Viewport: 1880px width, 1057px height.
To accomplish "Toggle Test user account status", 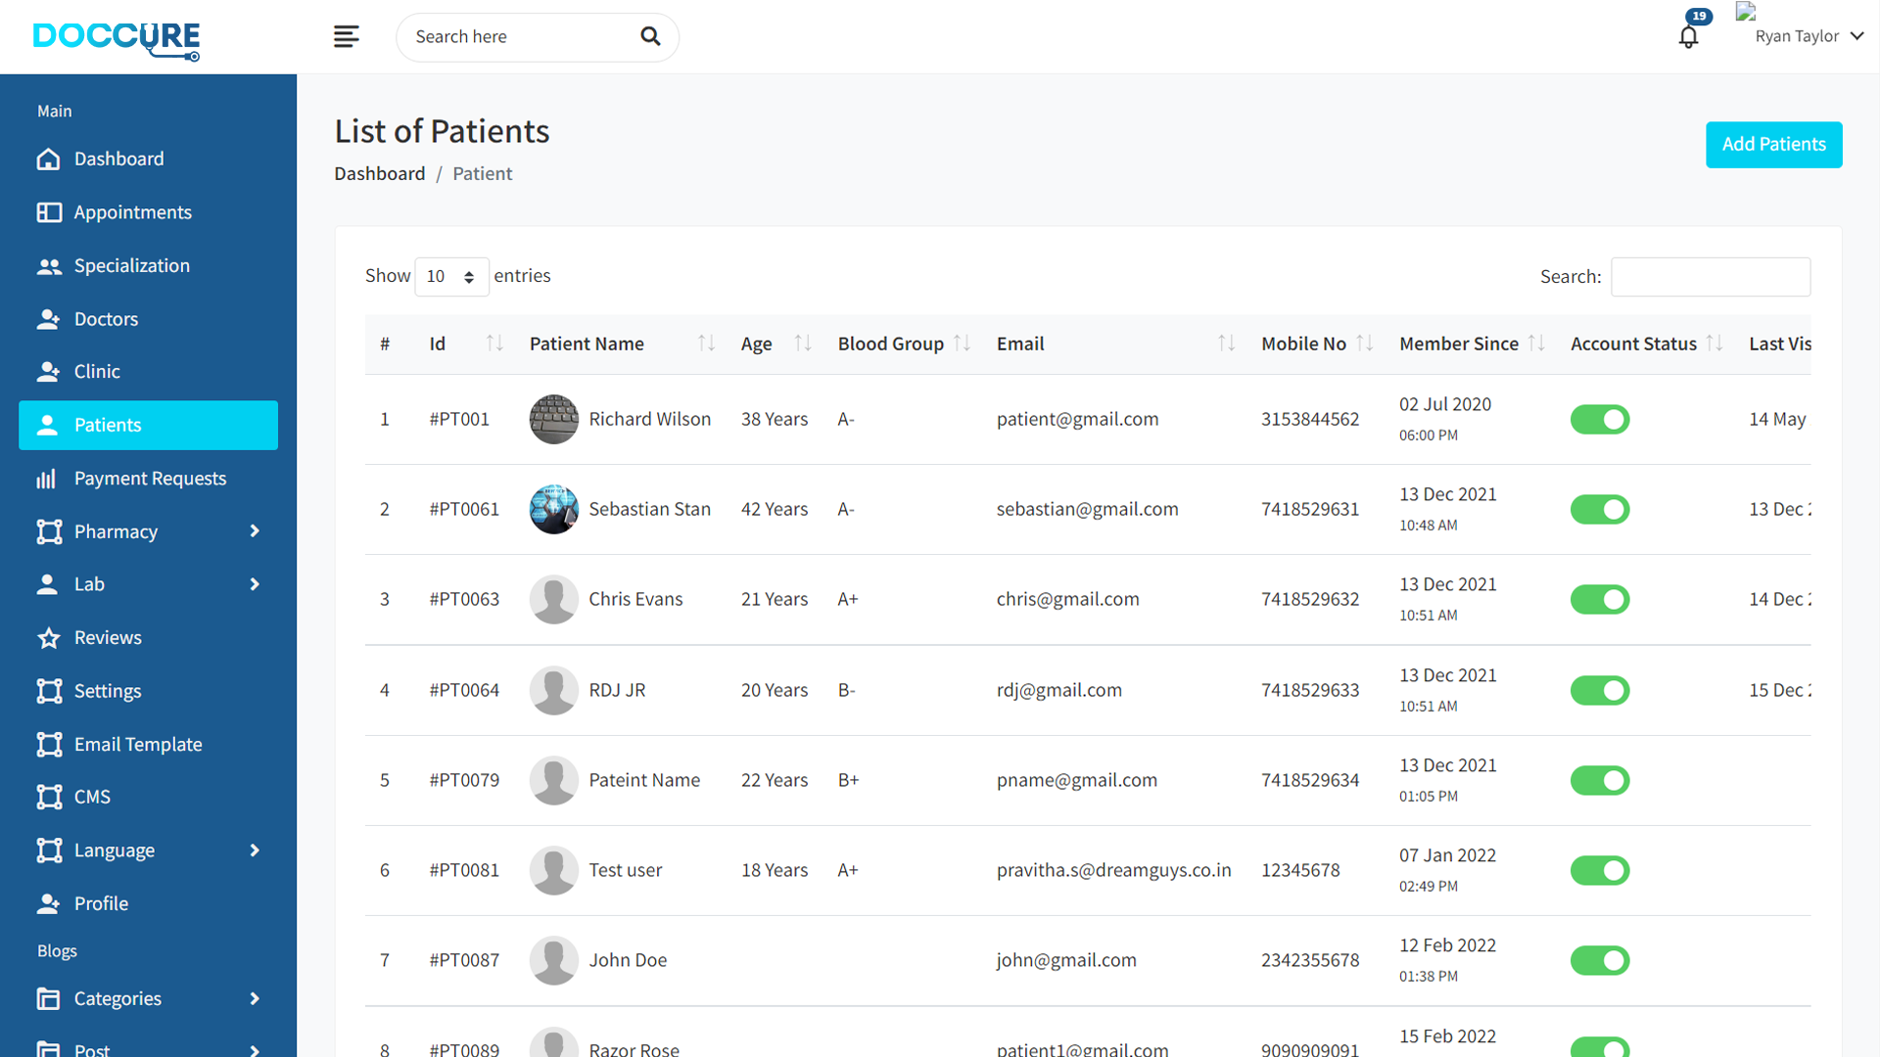I will tap(1600, 871).
